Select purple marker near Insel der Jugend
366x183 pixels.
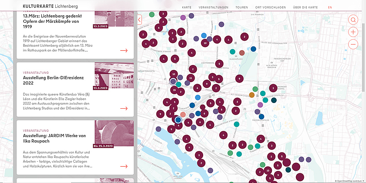(x=210, y=170)
